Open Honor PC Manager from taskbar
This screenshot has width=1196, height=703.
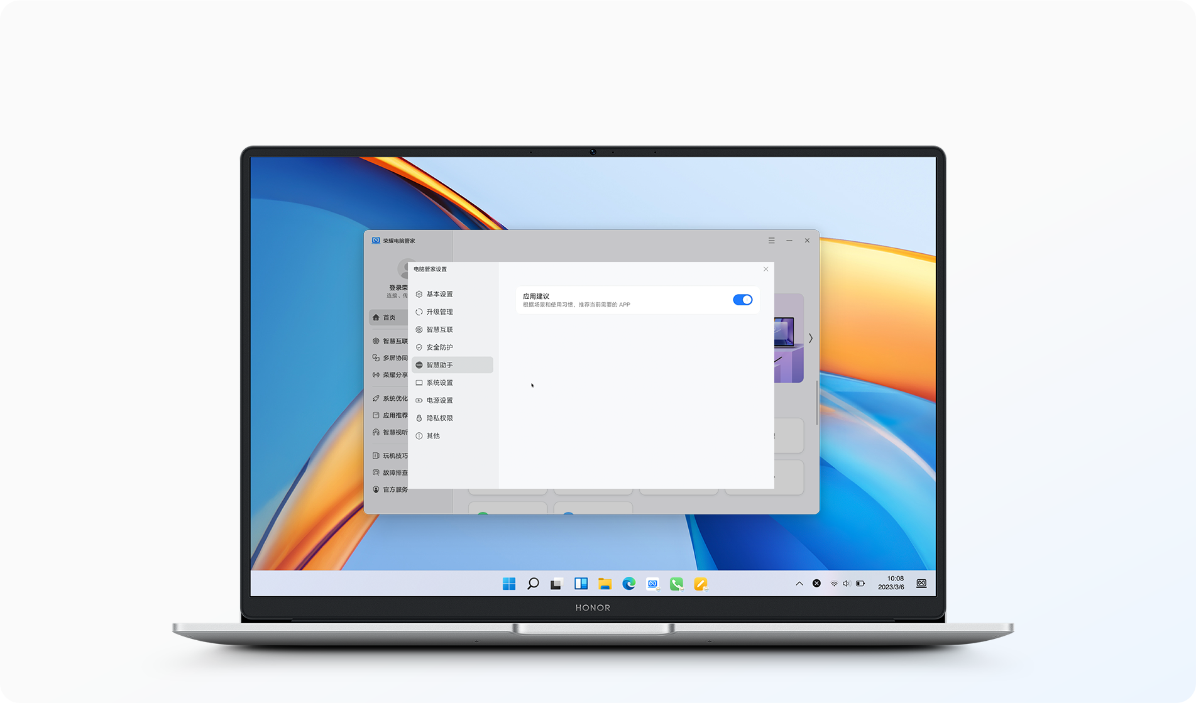pyautogui.click(x=653, y=584)
